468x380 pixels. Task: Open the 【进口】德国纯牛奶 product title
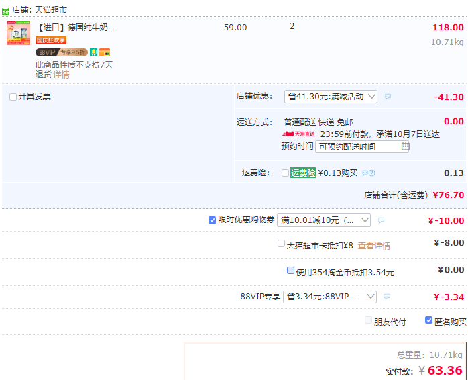pos(75,28)
